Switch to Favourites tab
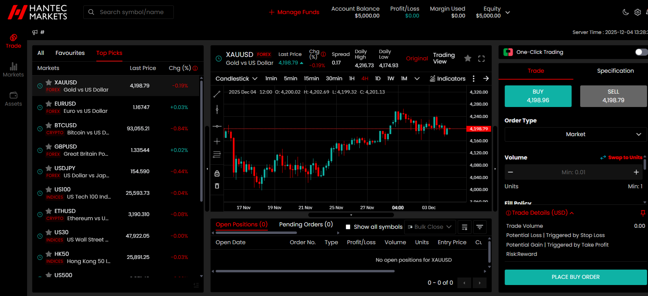 point(70,53)
